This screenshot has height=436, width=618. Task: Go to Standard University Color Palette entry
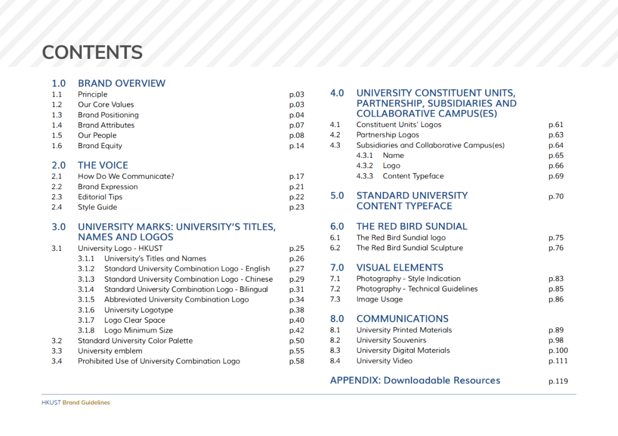135,341
